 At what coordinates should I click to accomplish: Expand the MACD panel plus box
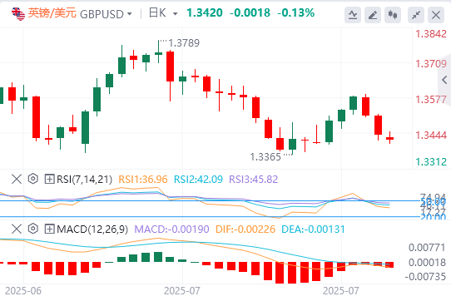[x=49, y=229]
